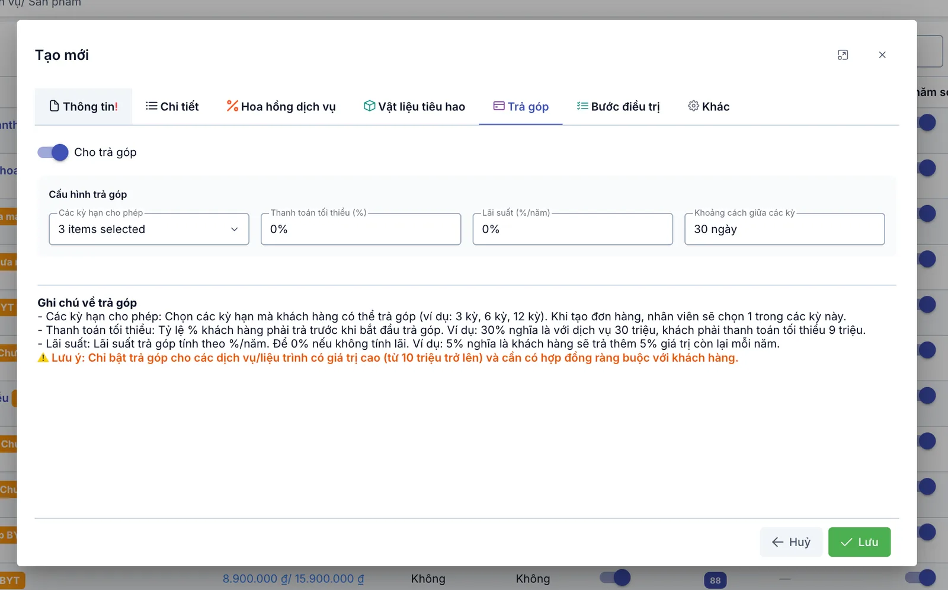Open the Các kỳ hạn cho phép dropdown
Viewport: 948px width, 590px height.
click(x=149, y=229)
